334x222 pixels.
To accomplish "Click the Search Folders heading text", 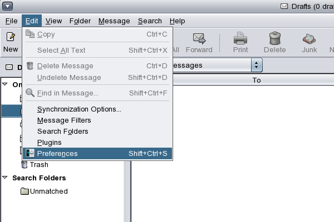I will pyautogui.click(x=39, y=178).
